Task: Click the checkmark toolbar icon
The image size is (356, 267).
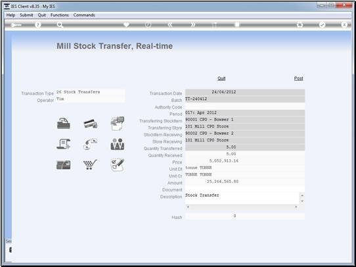Action: 322,25
